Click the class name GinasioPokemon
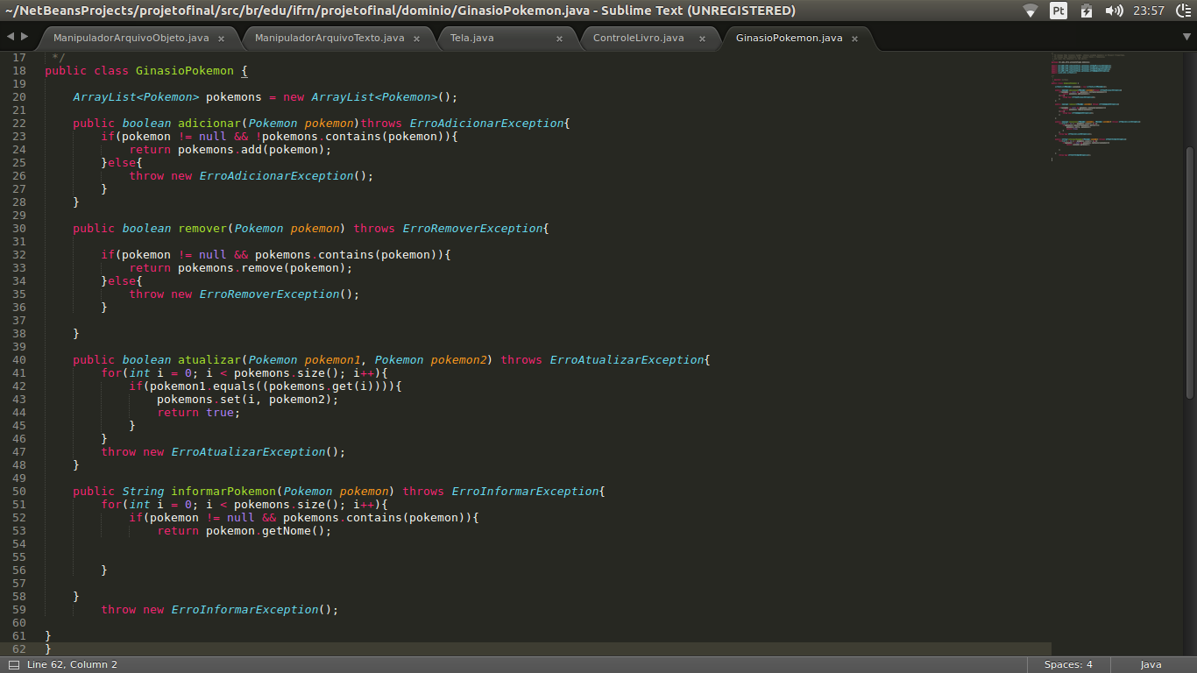1197x673 pixels. point(185,70)
